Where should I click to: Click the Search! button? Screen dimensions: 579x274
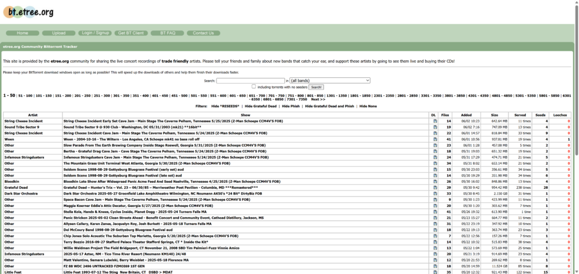[316, 87]
